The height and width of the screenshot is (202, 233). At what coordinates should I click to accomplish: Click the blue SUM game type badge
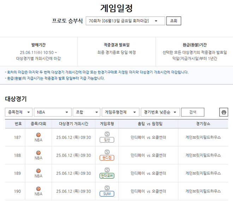click(x=107, y=194)
